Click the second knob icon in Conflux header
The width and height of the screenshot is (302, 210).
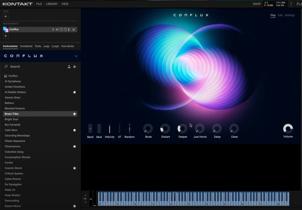coord(65,29)
